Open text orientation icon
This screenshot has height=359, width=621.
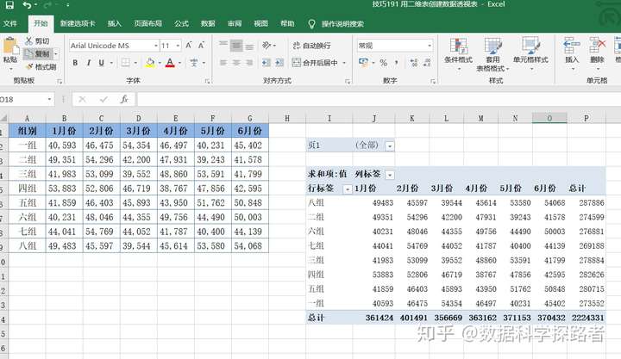pyautogui.click(x=267, y=45)
